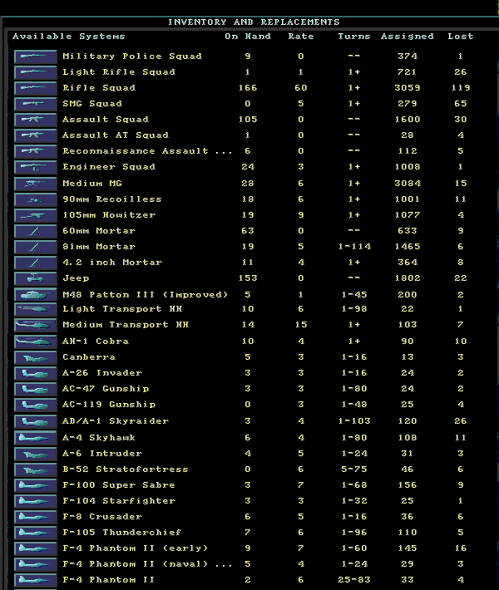Image resolution: width=499 pixels, height=590 pixels.
Task: Click the 1465 assigned value for 81mm Mortar
Action: click(x=408, y=247)
